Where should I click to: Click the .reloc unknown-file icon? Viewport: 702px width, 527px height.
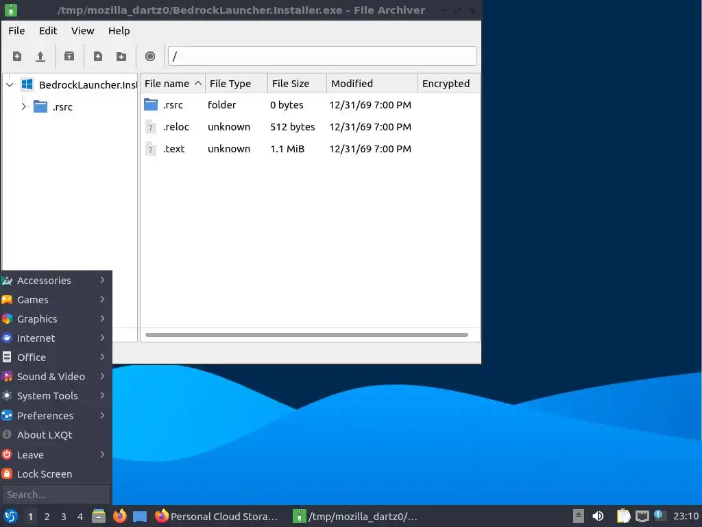151,127
